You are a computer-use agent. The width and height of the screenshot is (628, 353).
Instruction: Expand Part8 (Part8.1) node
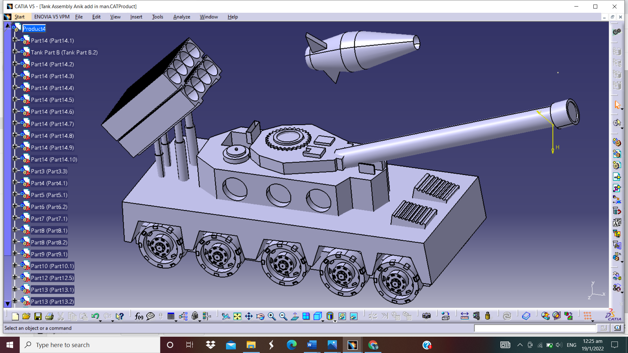15,229
